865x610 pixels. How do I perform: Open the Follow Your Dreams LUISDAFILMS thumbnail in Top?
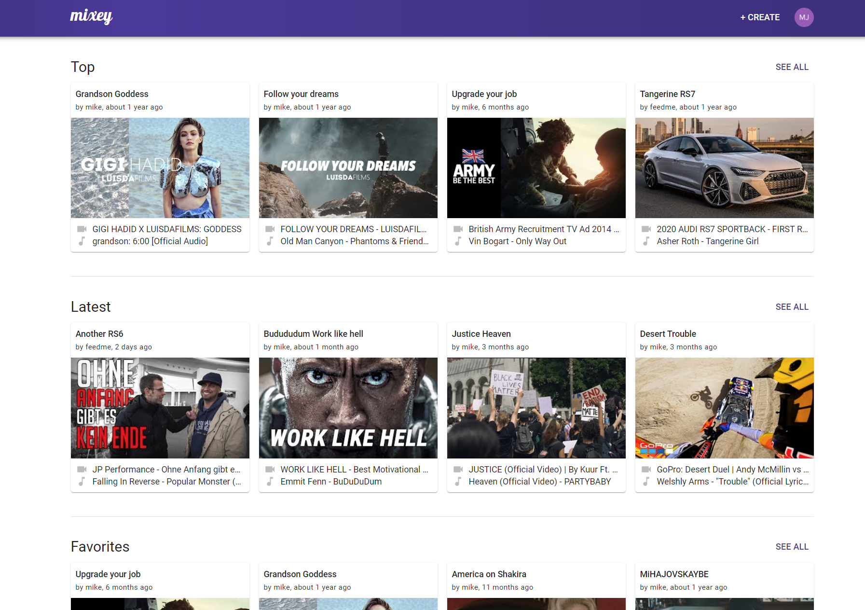[348, 168]
